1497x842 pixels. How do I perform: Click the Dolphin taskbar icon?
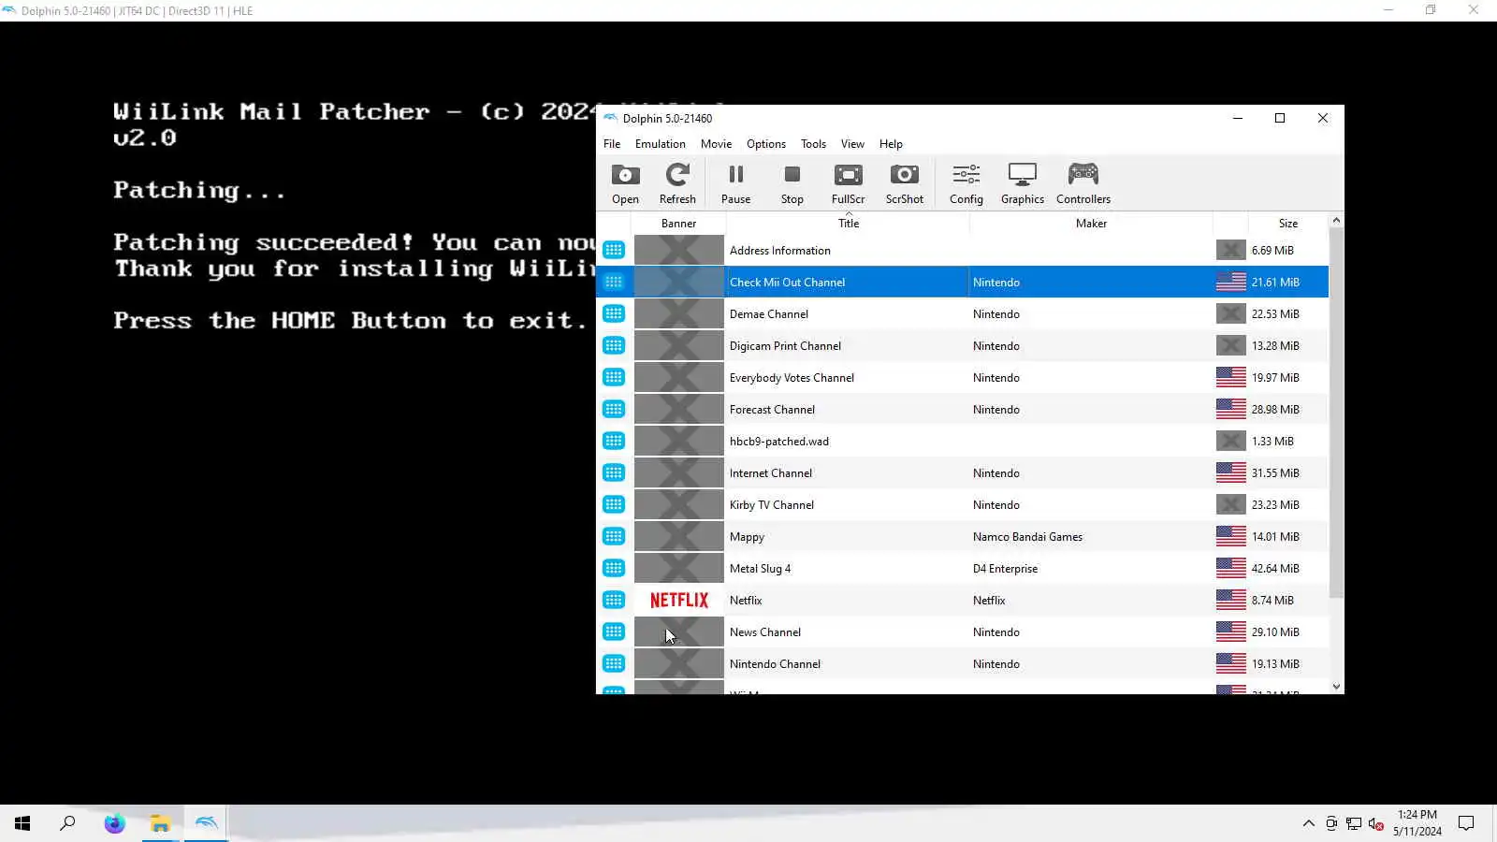206,823
